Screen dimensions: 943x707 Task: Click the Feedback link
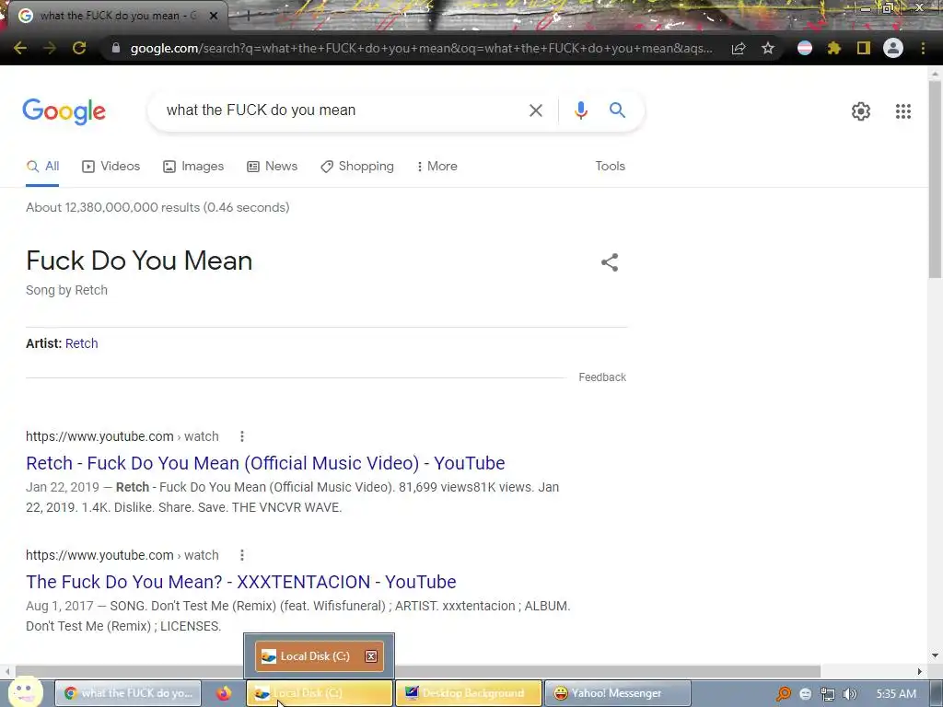pos(602,377)
